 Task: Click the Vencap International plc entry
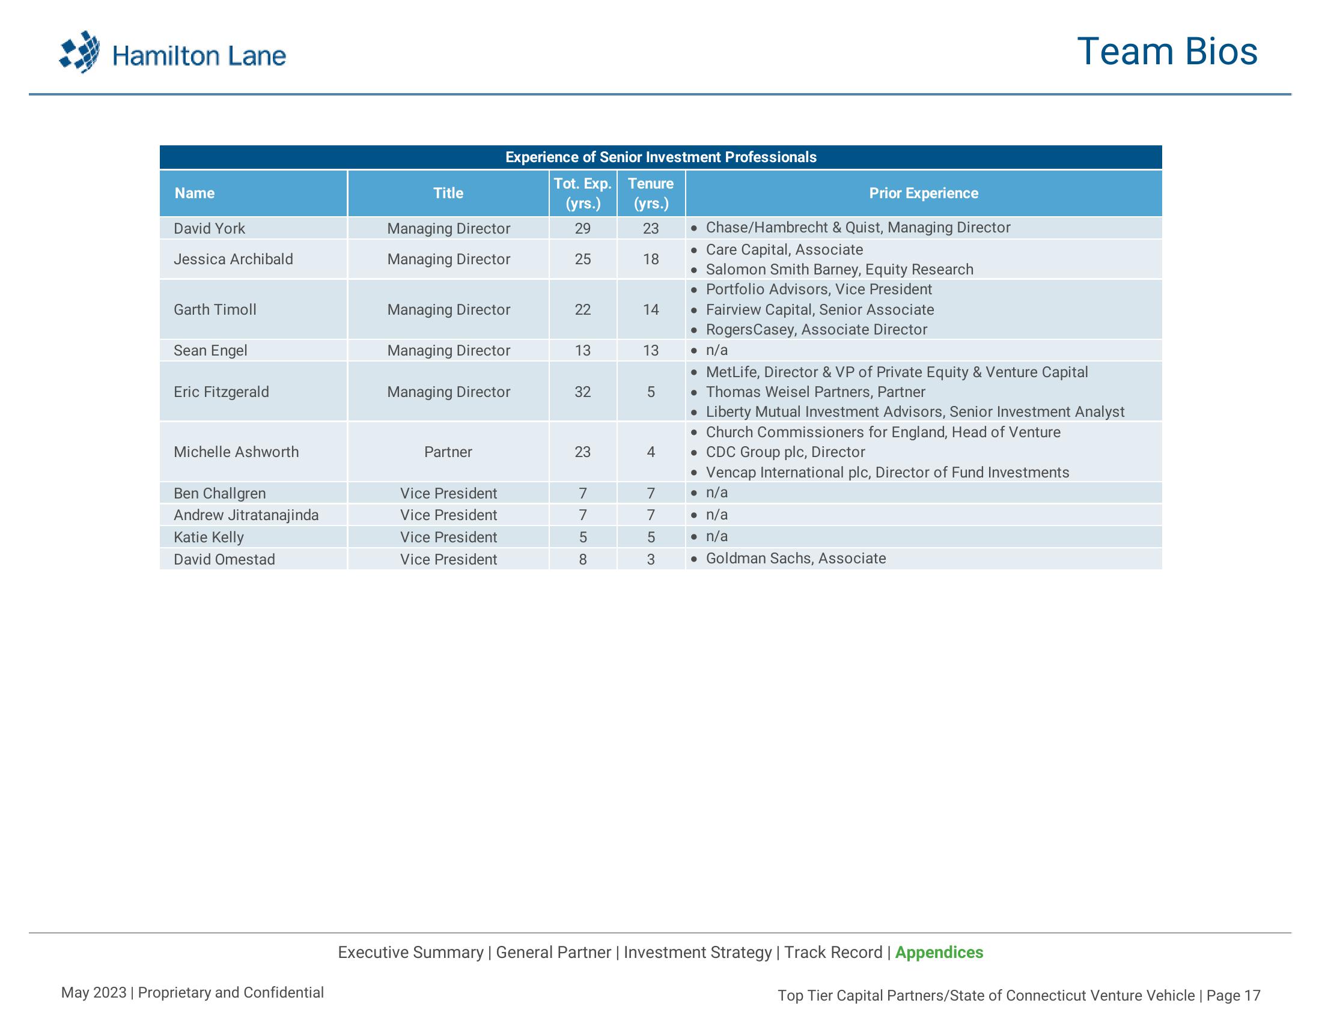pos(888,473)
